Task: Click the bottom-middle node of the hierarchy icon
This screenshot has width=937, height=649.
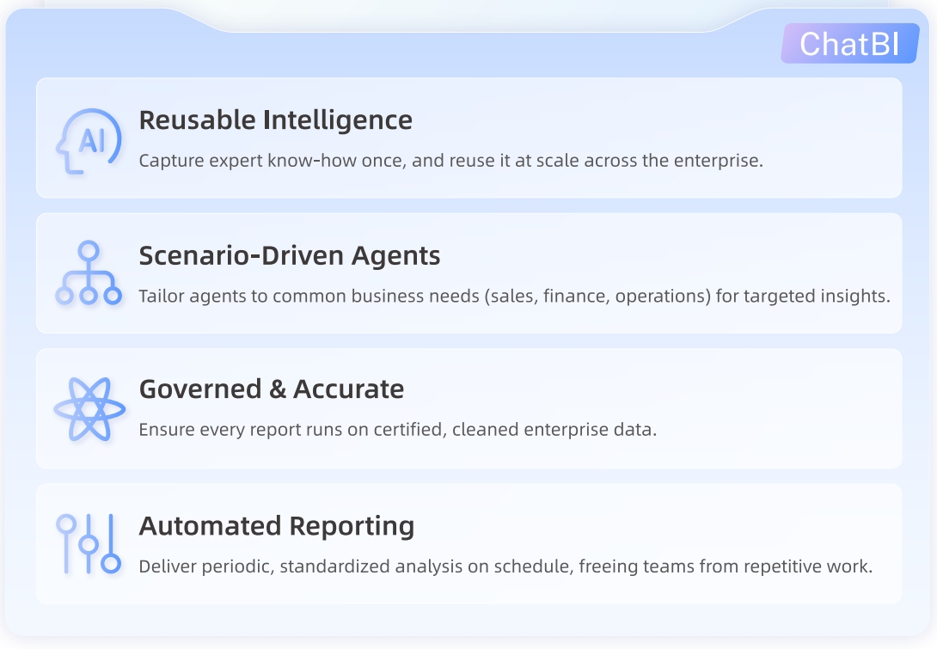Action: click(89, 296)
